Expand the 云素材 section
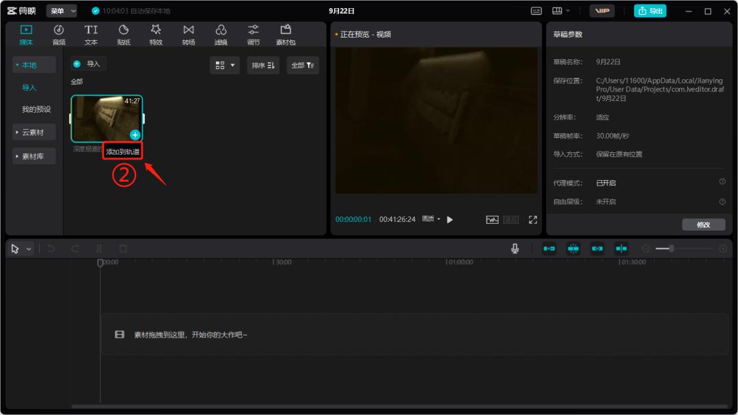The image size is (738, 415). coord(33,132)
